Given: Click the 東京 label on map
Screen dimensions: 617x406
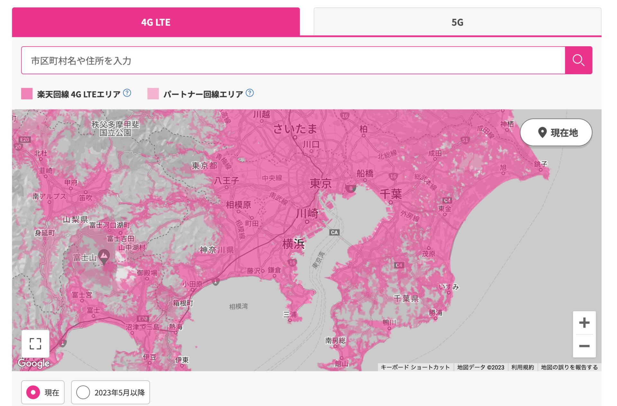Looking at the screenshot, I should [320, 183].
